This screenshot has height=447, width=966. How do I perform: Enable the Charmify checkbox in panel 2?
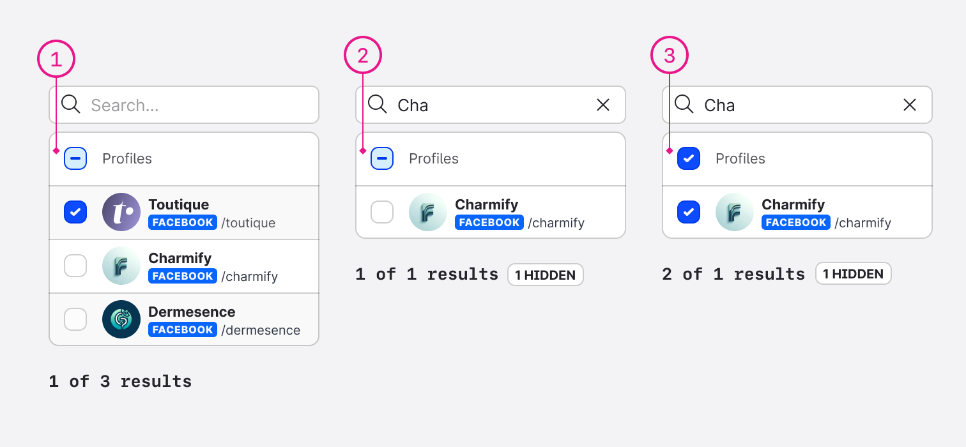(382, 211)
